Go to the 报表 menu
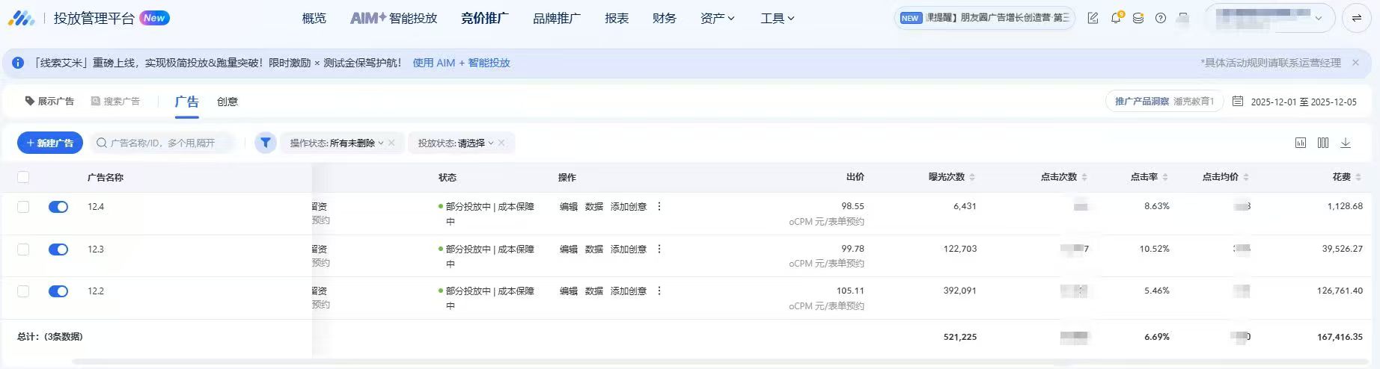This screenshot has height=369, width=1380. coord(617,18)
